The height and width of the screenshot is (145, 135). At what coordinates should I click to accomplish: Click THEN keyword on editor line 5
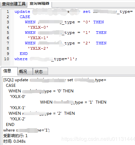coord(101,33)
